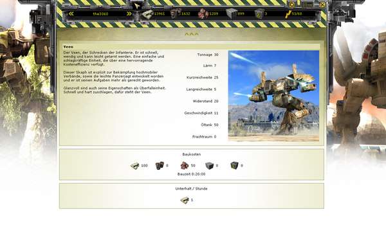Open the Veen mech picture
The image size is (386, 243).
pos(273,96)
